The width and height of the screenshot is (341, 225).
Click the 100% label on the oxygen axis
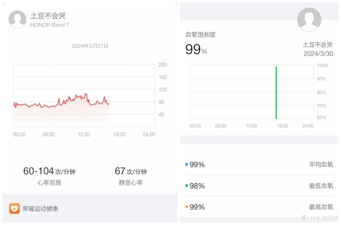[x=322, y=65]
